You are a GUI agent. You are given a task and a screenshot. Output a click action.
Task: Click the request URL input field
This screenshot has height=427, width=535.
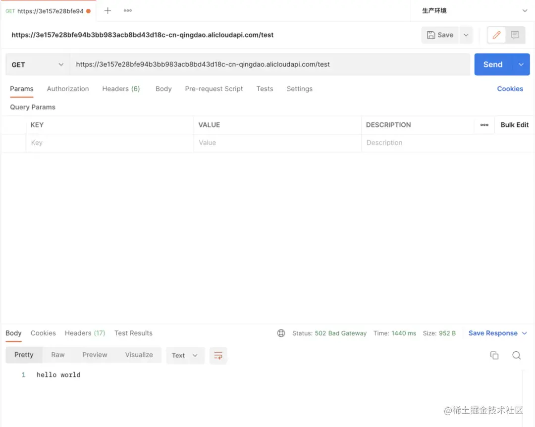[x=270, y=64]
